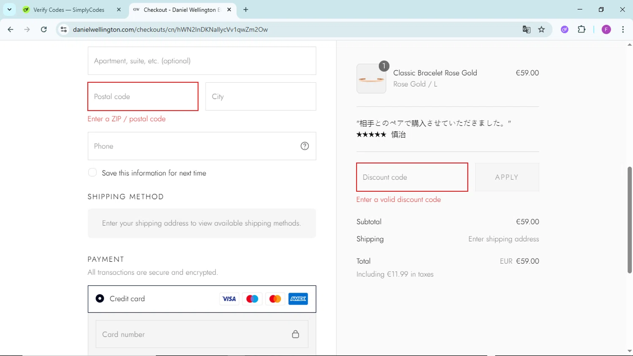Viewport: 633px width, 356px height.
Task: Open the tab search dropdown arrow
Action: (x=9, y=10)
